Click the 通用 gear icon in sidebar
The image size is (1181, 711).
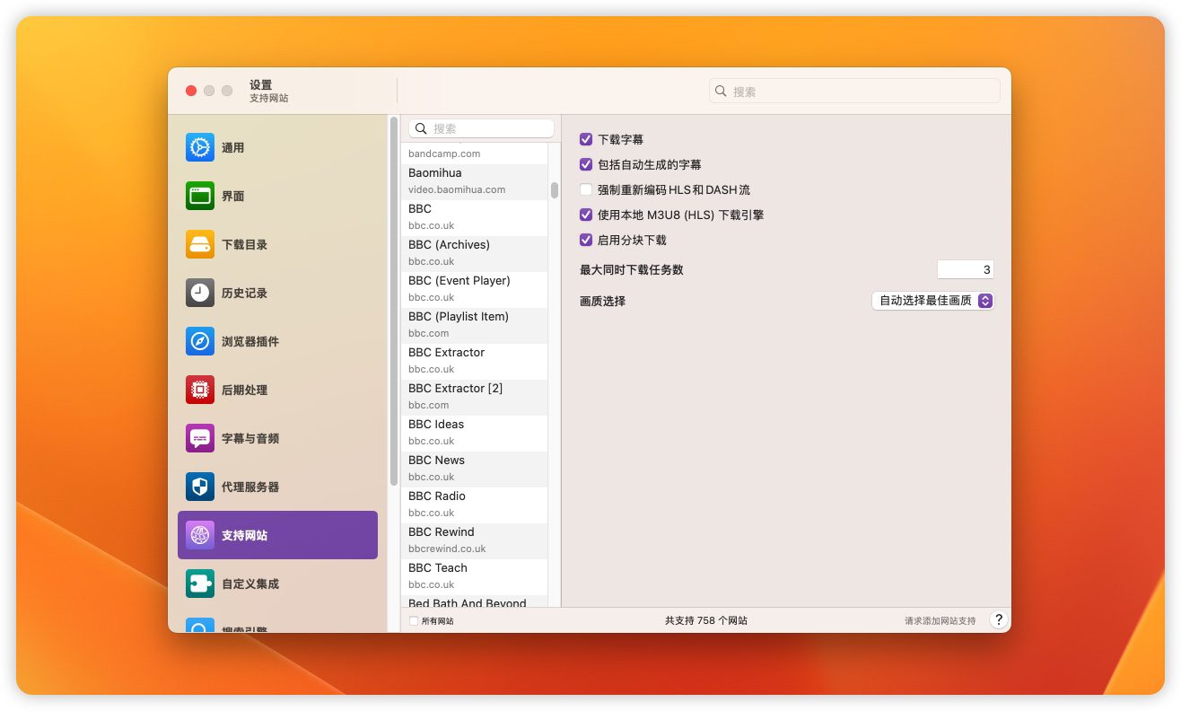tap(200, 147)
